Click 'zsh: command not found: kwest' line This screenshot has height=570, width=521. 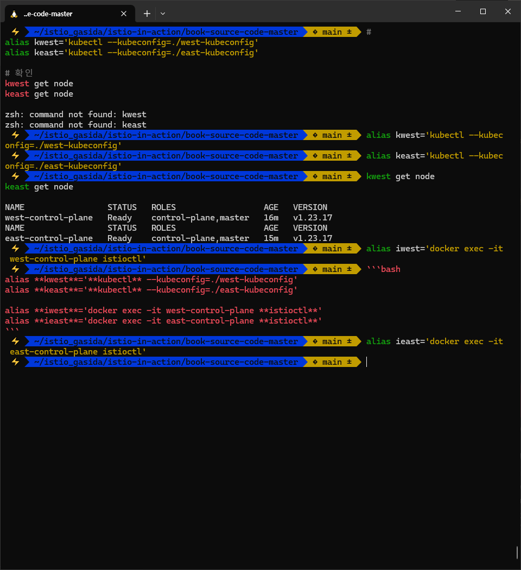pos(75,115)
